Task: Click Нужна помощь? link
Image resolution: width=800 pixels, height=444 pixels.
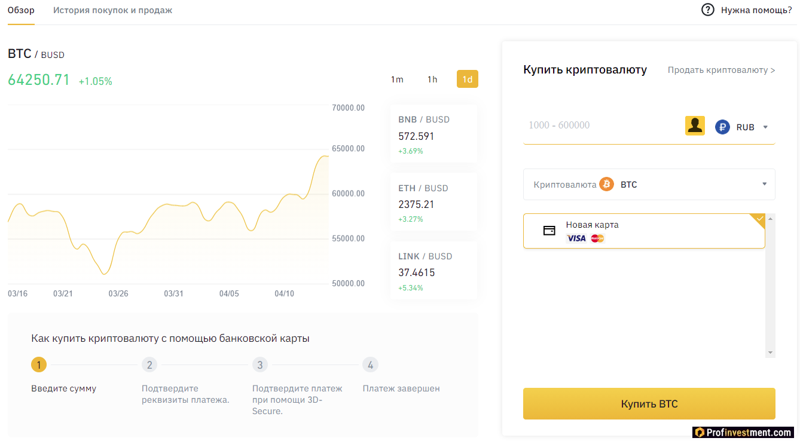Action: (x=756, y=10)
